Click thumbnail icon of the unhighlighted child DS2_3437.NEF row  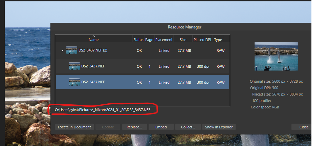tap(74, 66)
